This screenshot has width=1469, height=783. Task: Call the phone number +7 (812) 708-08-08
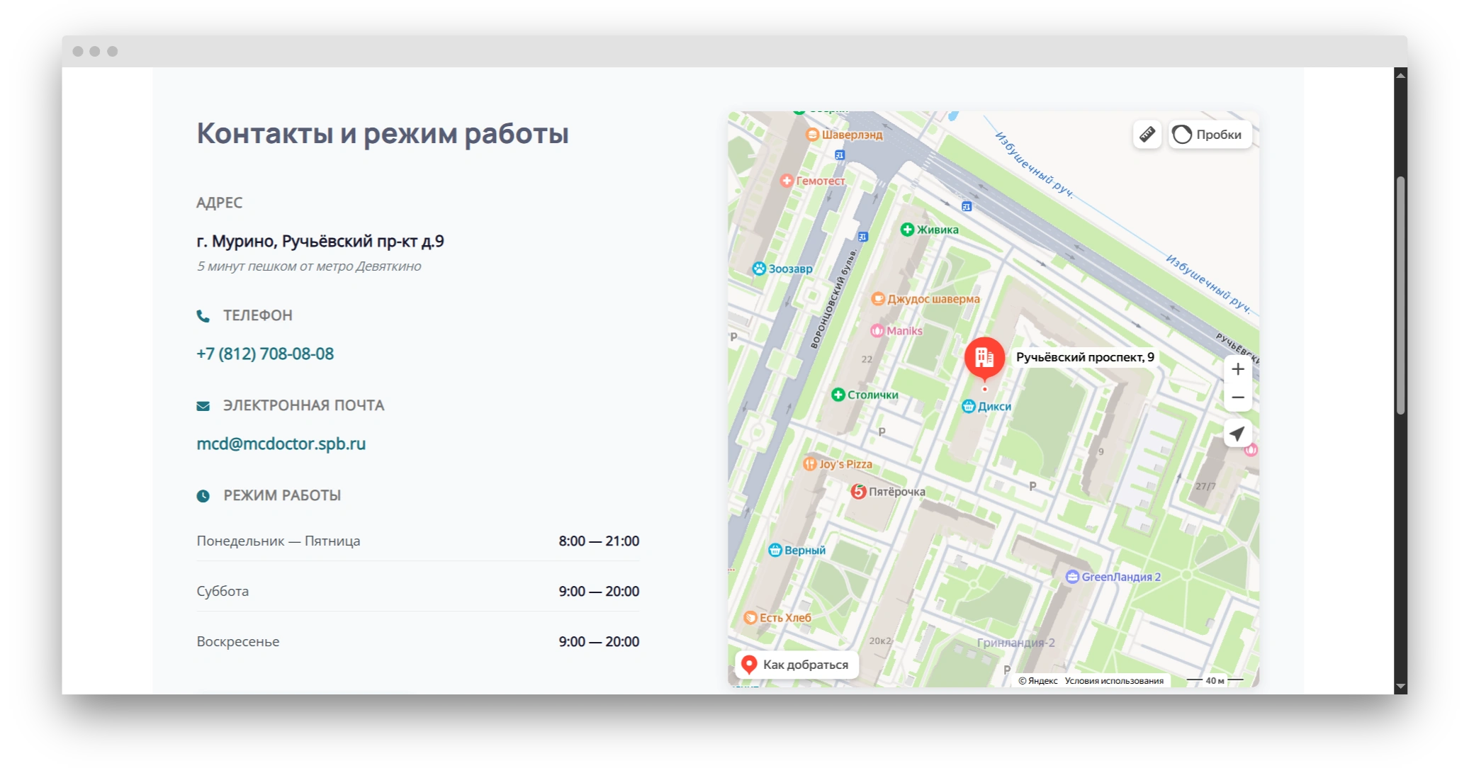point(265,354)
